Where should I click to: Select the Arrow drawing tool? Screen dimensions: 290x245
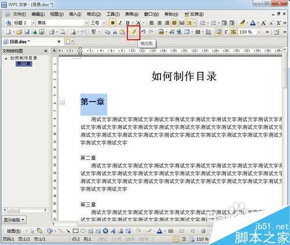click(x=68, y=231)
